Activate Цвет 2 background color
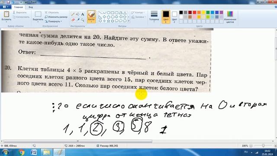 [x=174, y=16]
